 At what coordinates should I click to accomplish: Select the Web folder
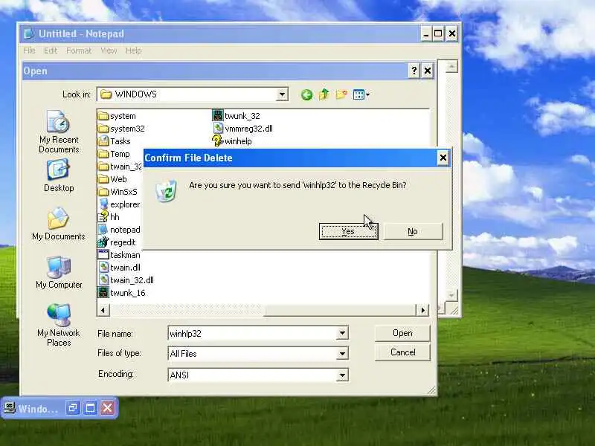[112, 179]
